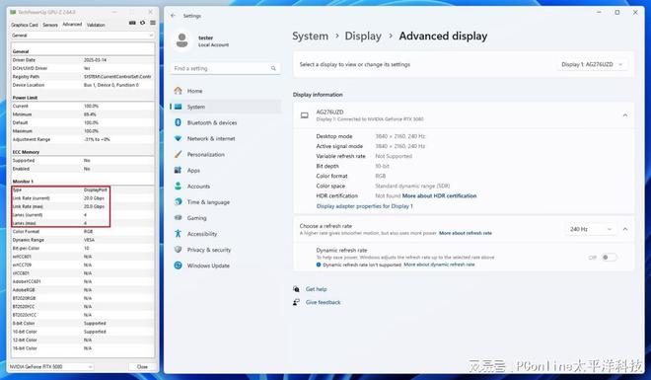Toggle the Dynamic refresh rate switch
The width and height of the screenshot is (651, 380).
pyautogui.click(x=609, y=258)
